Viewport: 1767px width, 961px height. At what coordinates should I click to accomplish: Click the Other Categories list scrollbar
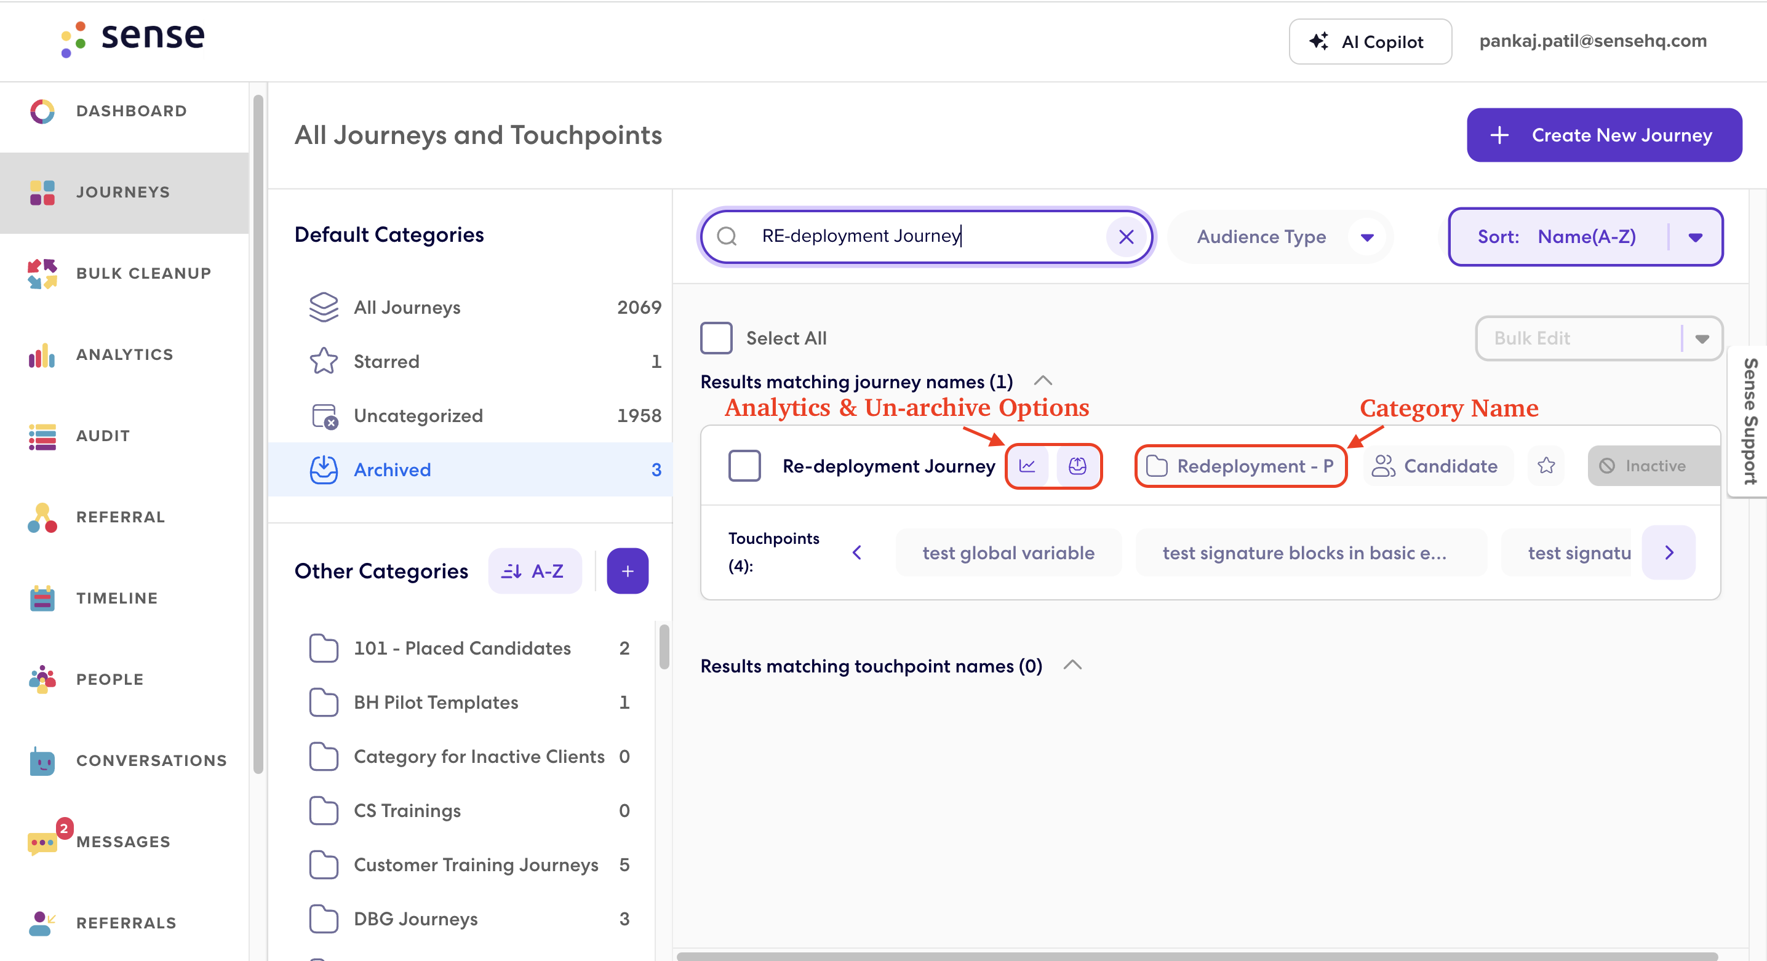pyautogui.click(x=663, y=645)
